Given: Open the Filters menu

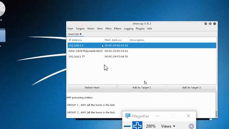Looking at the screenshot, I should 118,29.
